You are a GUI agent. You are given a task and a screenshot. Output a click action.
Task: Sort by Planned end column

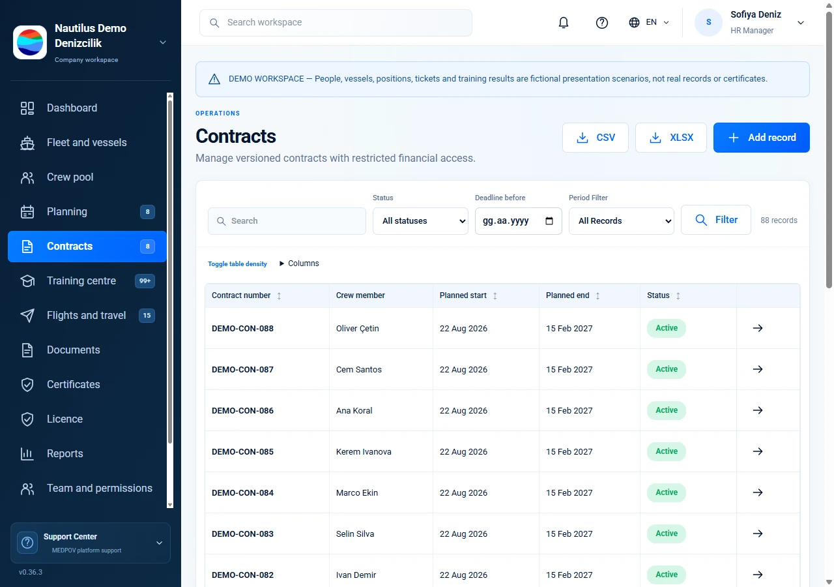click(573, 295)
